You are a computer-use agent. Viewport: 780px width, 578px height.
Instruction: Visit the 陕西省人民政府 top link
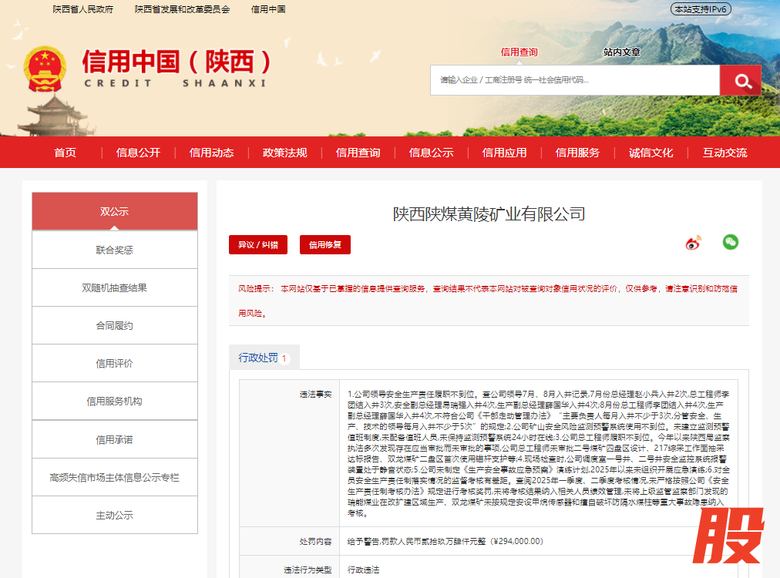tap(82, 9)
